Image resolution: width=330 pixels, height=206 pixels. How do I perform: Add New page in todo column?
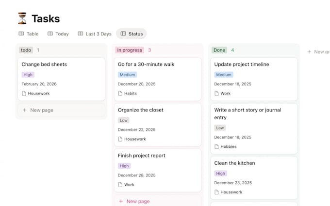coord(62,110)
